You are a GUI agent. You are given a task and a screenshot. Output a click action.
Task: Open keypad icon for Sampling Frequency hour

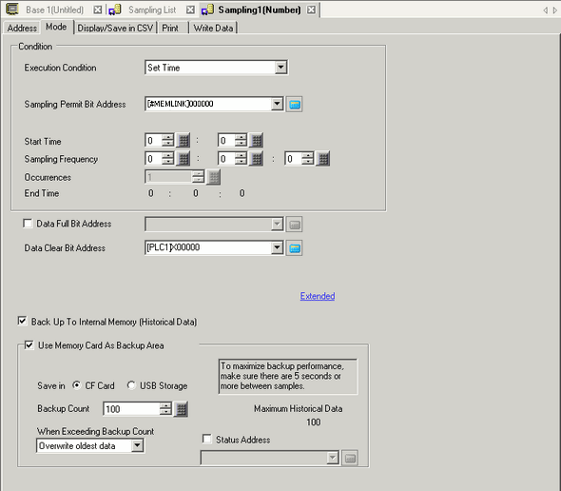[x=184, y=159]
